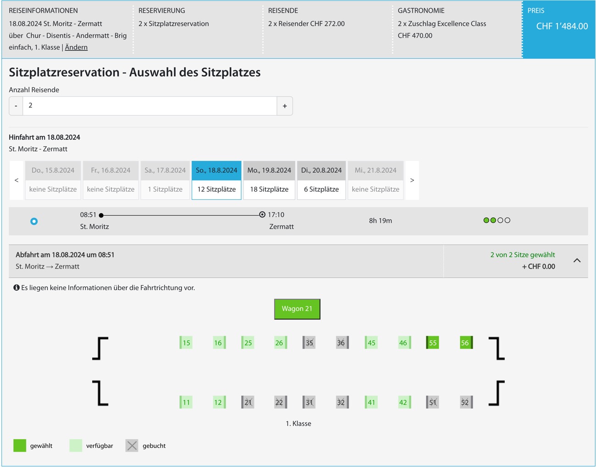
Task: Select available seat 45
Action: [x=371, y=343]
